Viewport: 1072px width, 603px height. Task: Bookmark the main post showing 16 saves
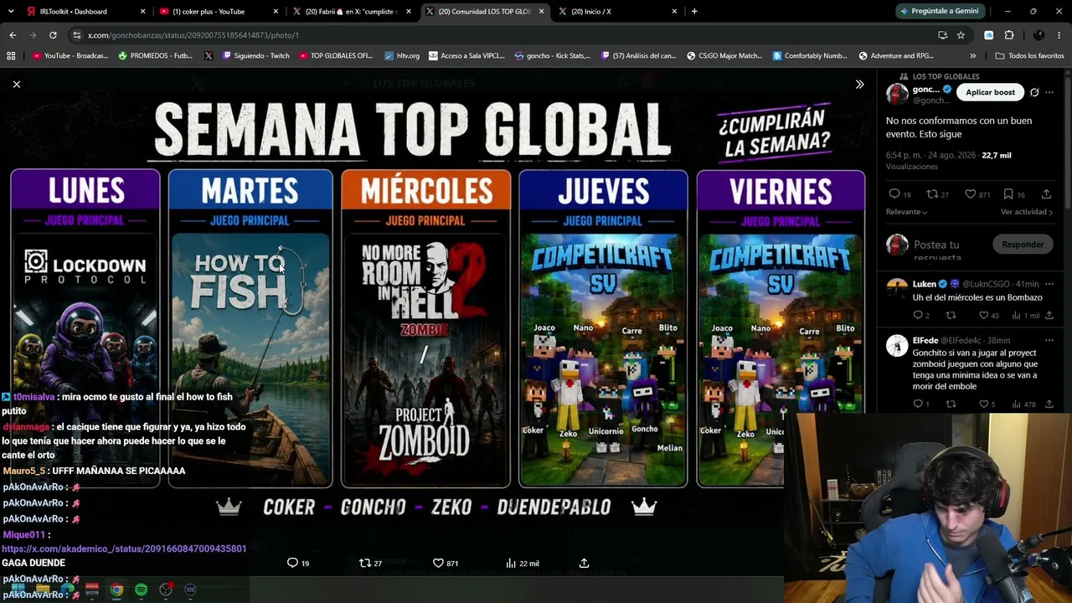pos(1008,194)
